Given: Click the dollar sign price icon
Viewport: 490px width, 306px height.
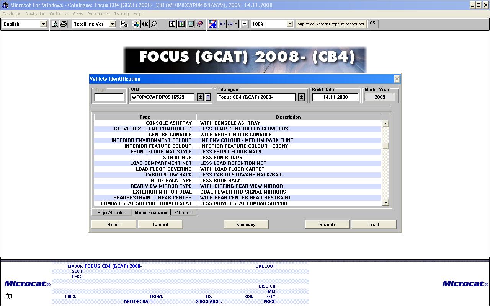Looking at the screenshot, I should point(181,24).
